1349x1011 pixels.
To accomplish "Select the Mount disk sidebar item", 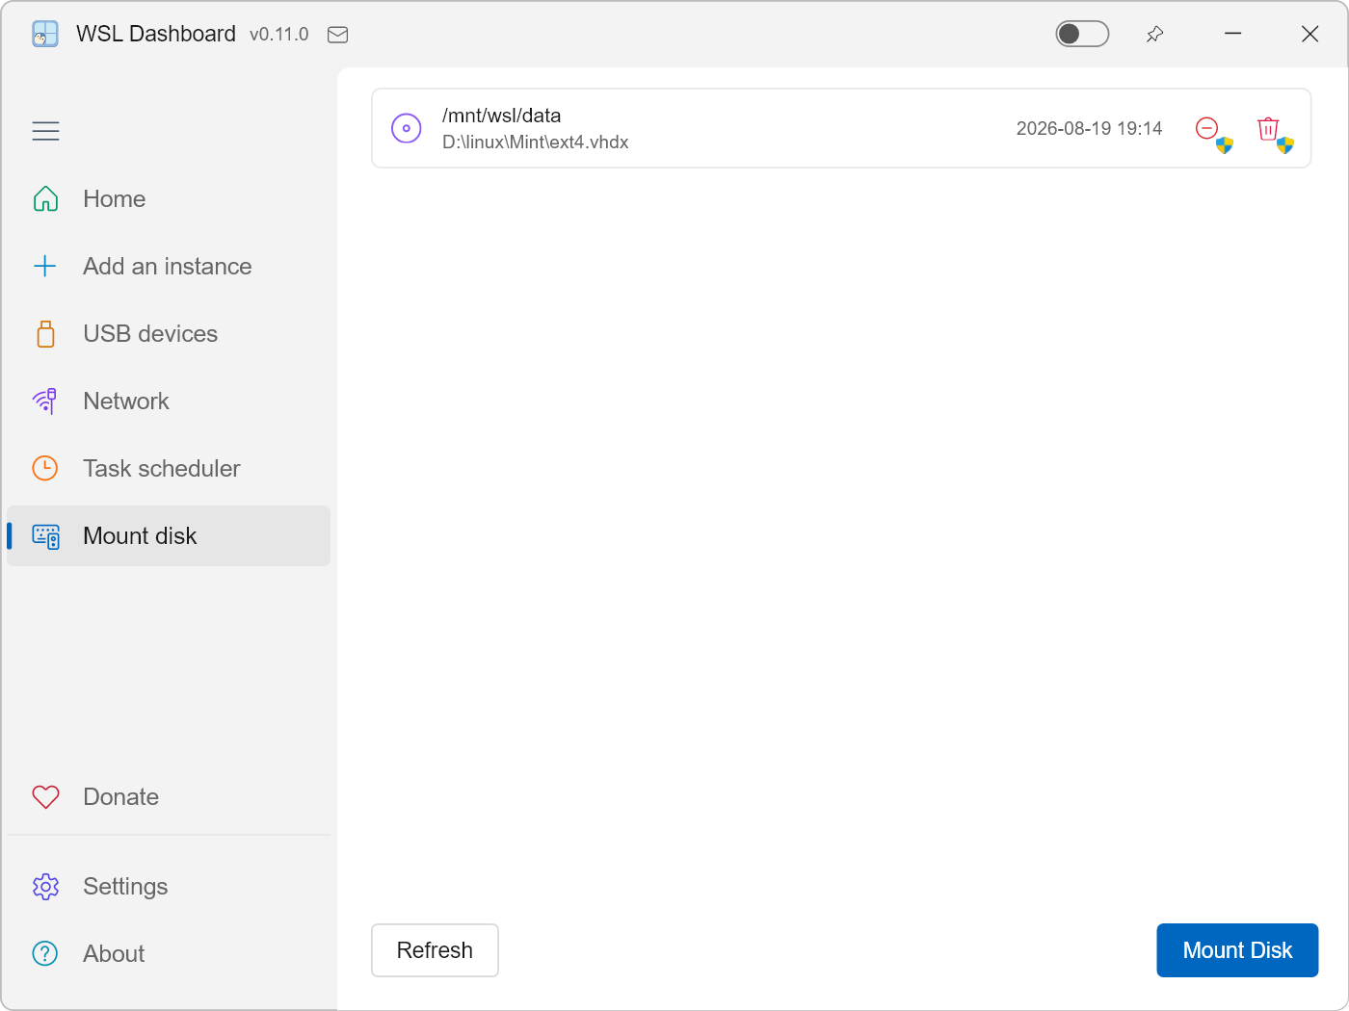I will pyautogui.click(x=169, y=536).
